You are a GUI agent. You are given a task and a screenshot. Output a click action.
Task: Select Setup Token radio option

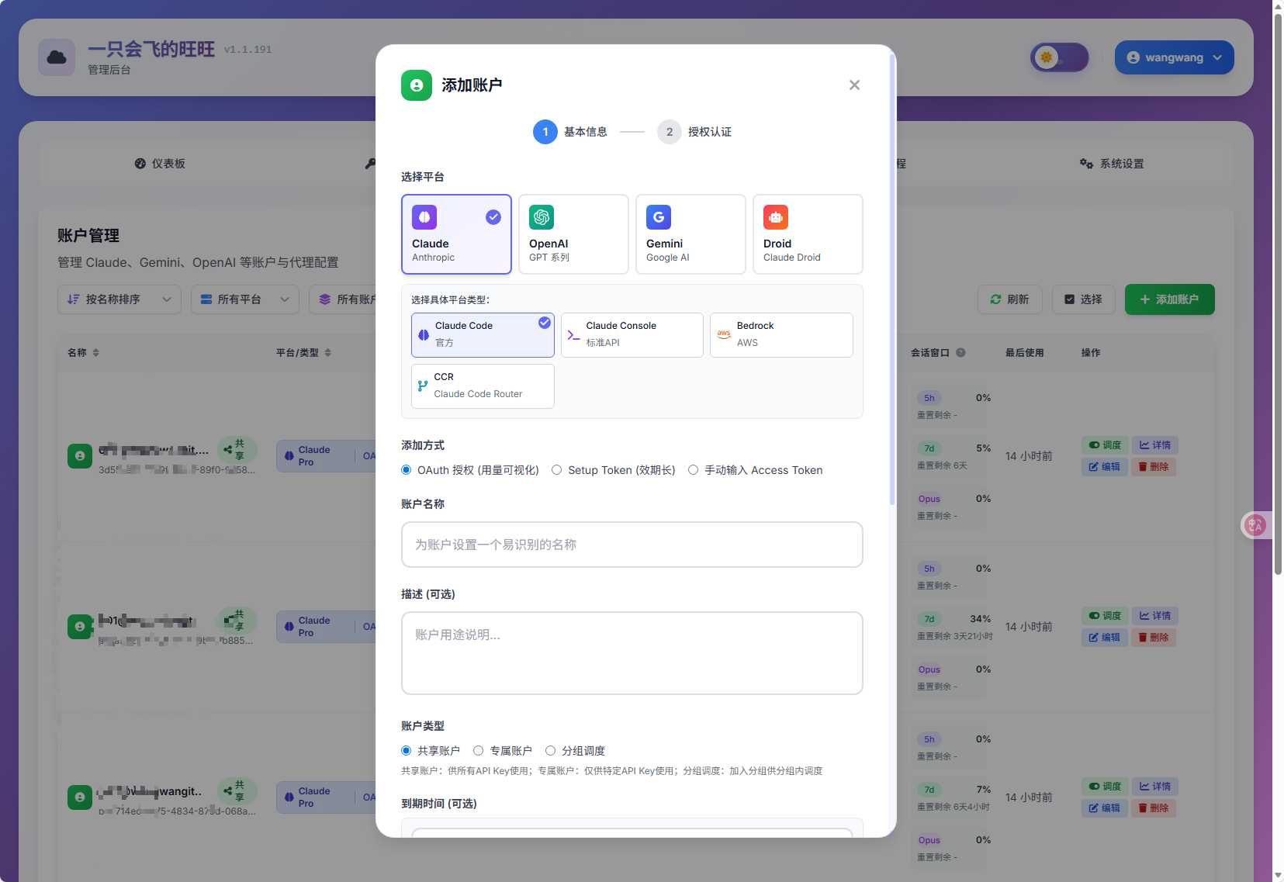click(x=557, y=470)
